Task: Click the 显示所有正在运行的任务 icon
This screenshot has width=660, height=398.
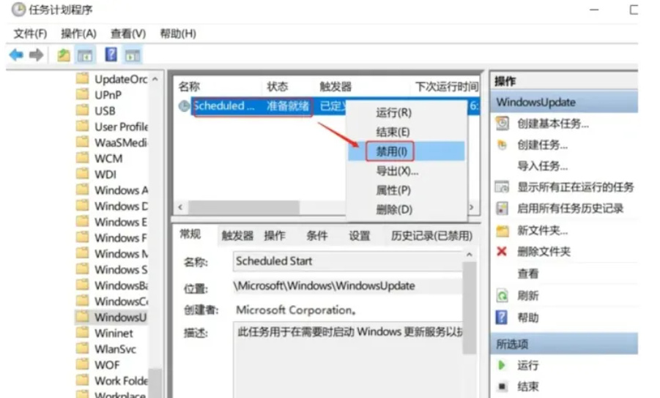Action: pos(503,187)
